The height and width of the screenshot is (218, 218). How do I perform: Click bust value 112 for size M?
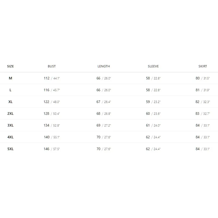click(x=47, y=78)
